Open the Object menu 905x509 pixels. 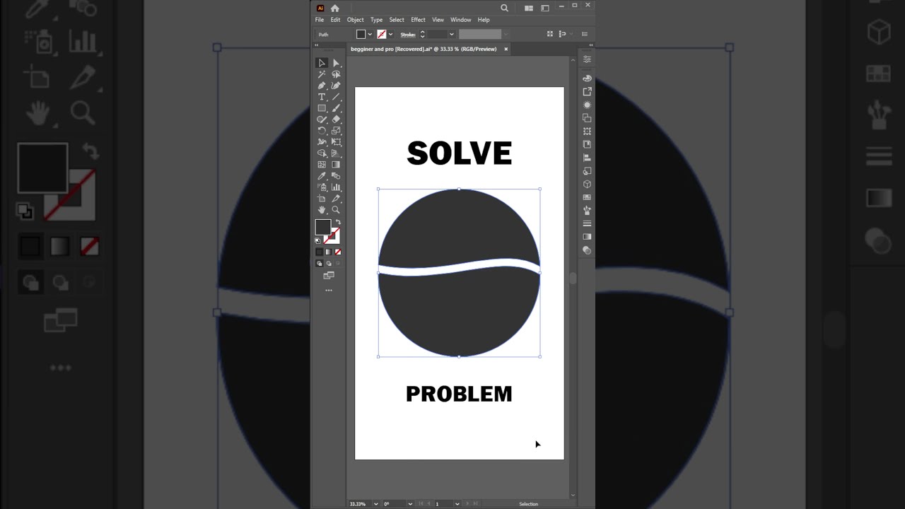click(x=355, y=20)
